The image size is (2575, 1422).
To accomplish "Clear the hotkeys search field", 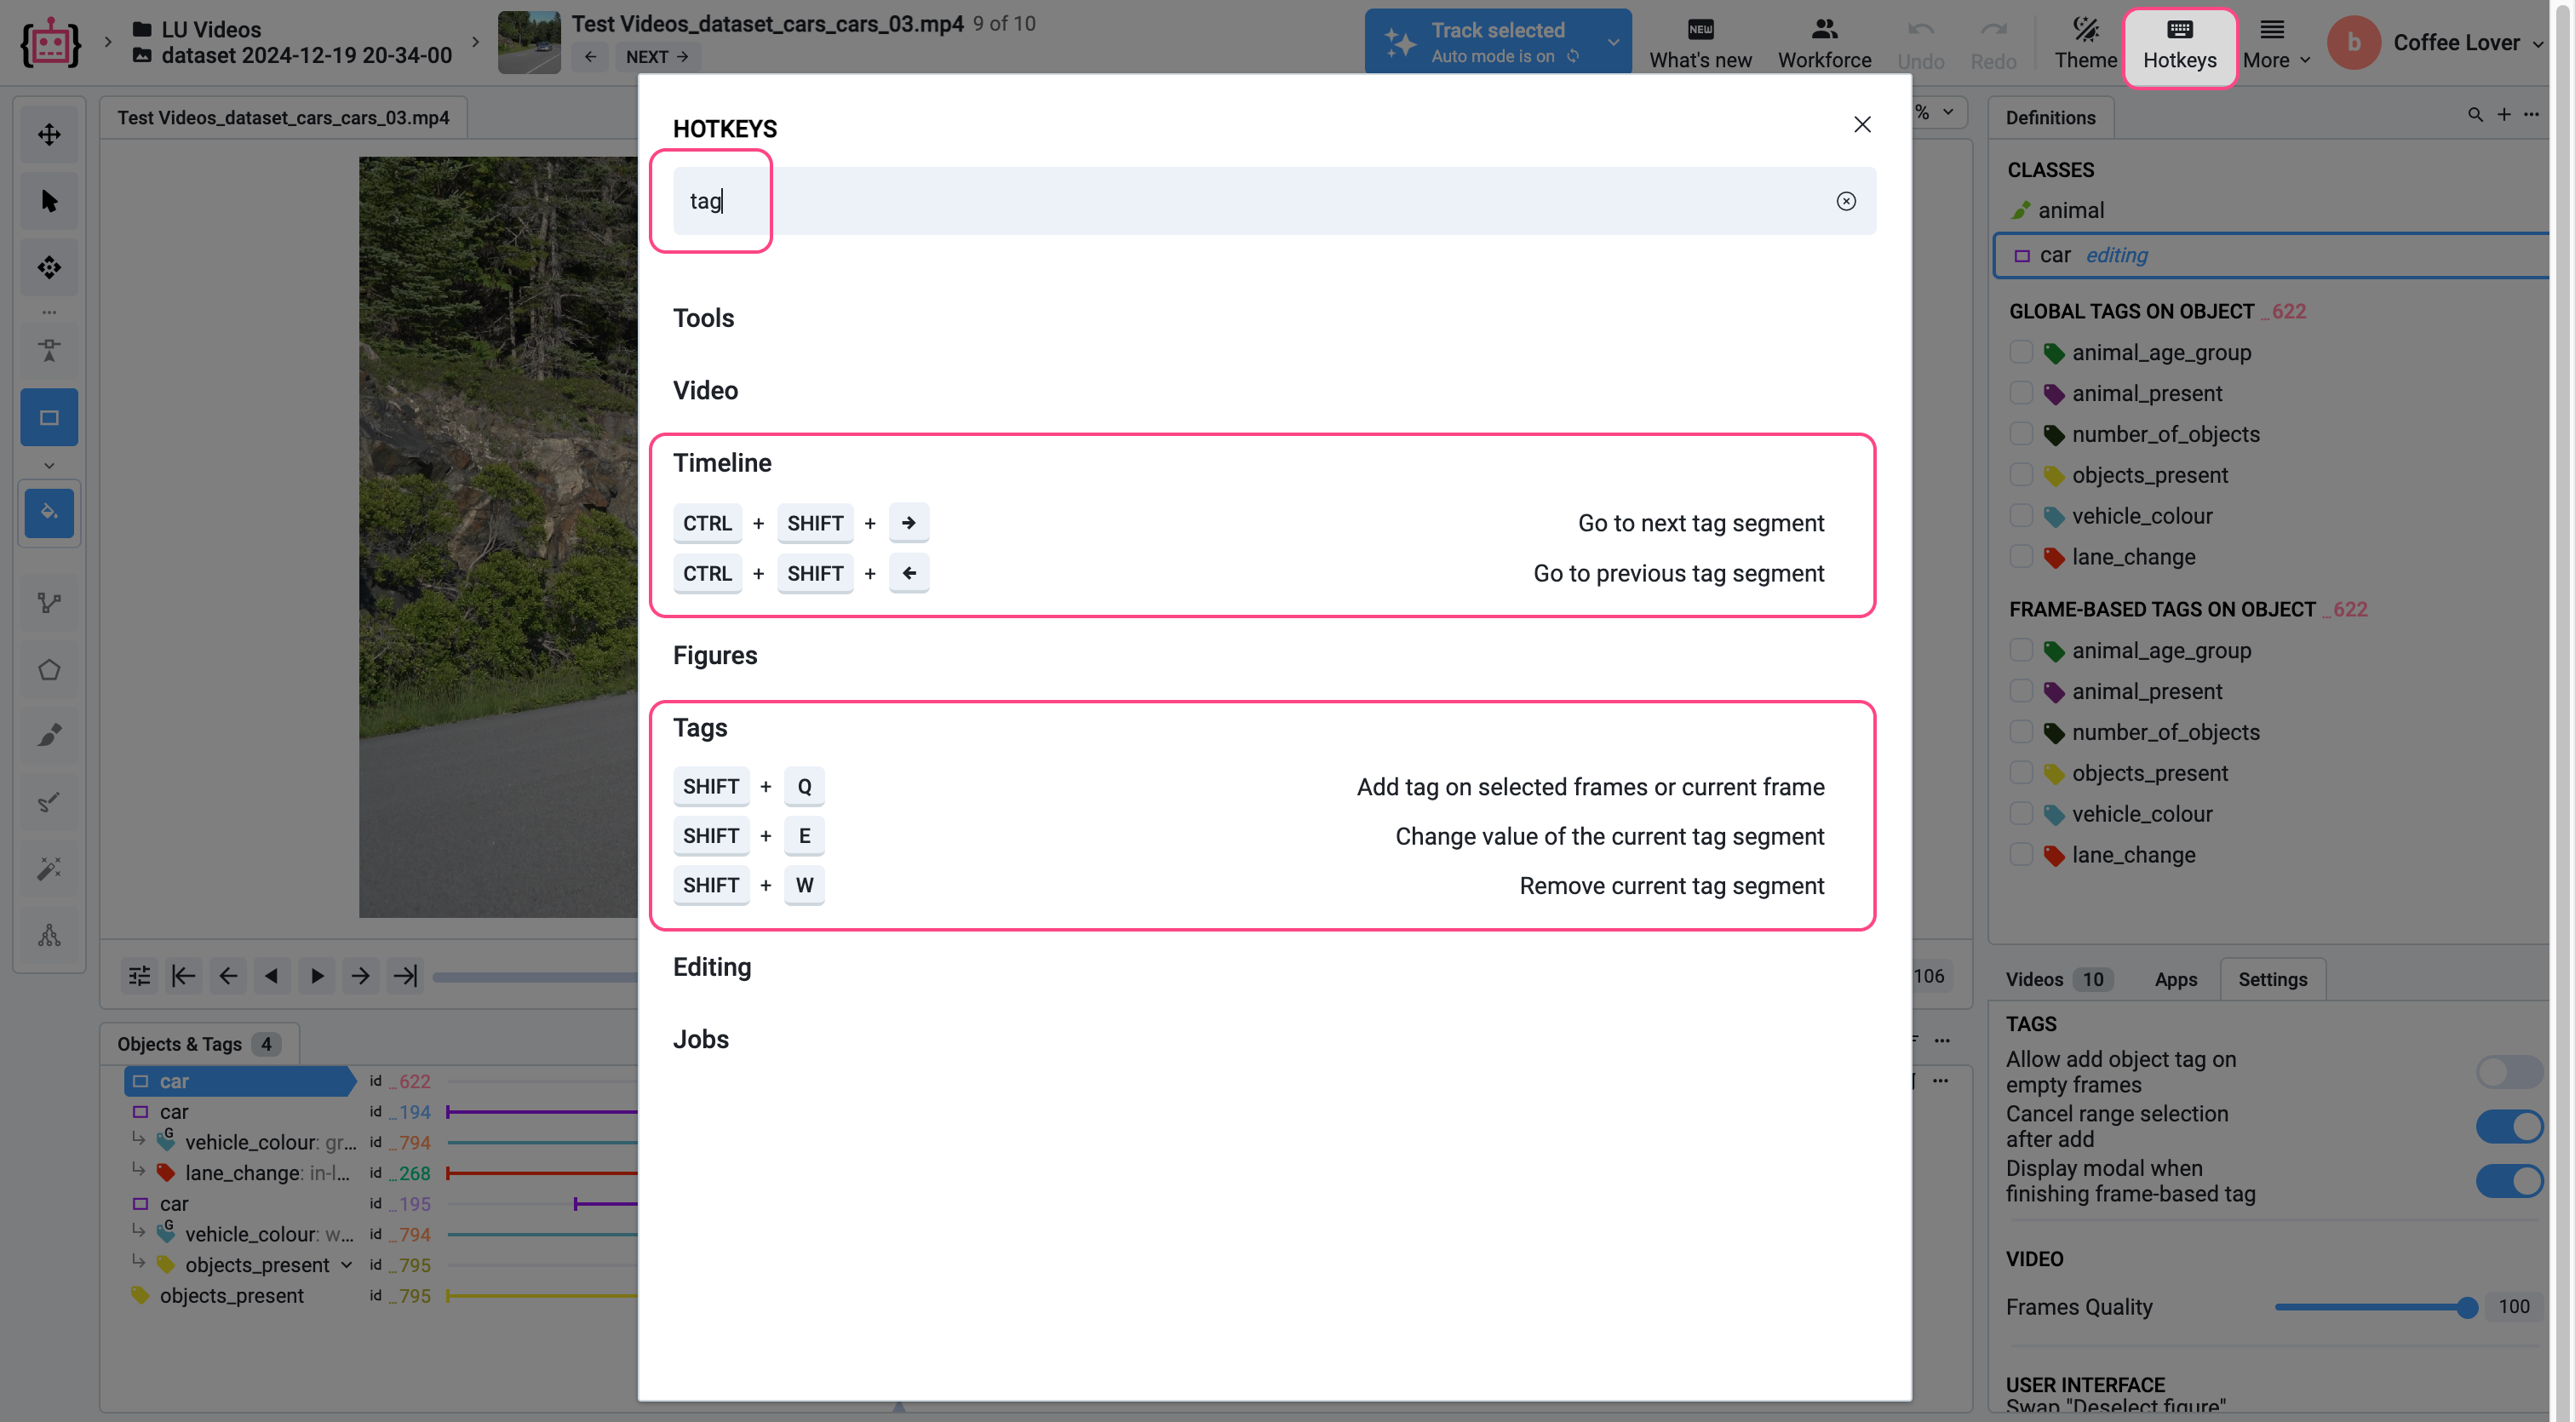I will click(x=1845, y=201).
